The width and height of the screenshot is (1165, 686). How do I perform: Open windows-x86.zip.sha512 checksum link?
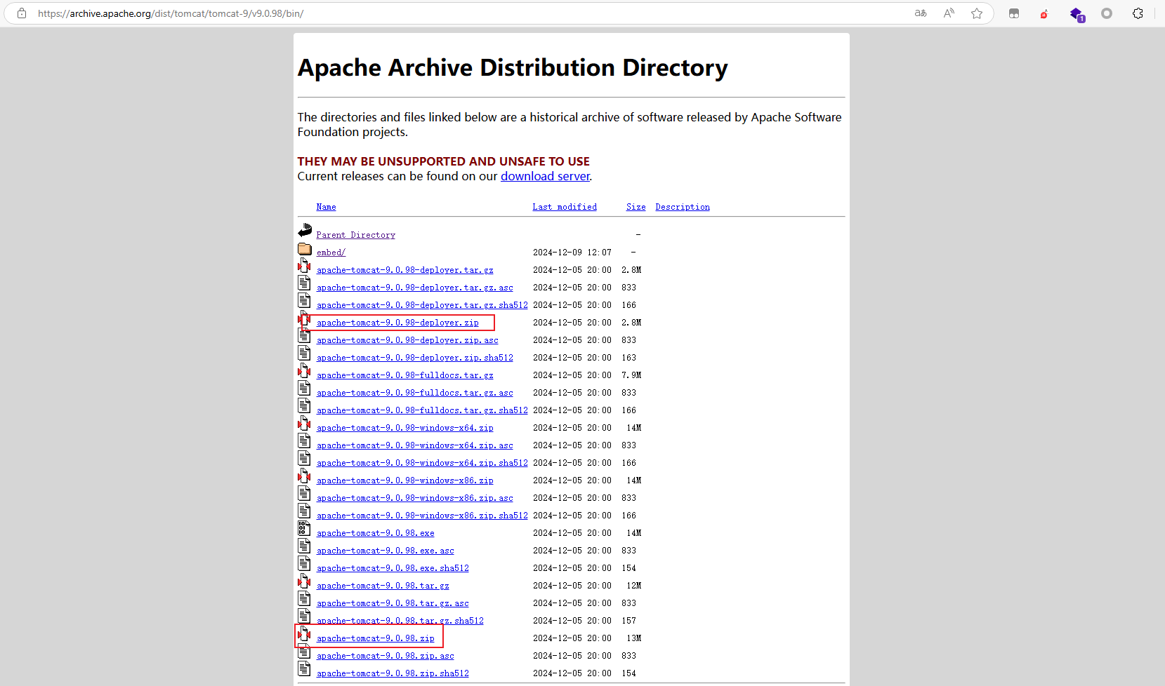422,516
